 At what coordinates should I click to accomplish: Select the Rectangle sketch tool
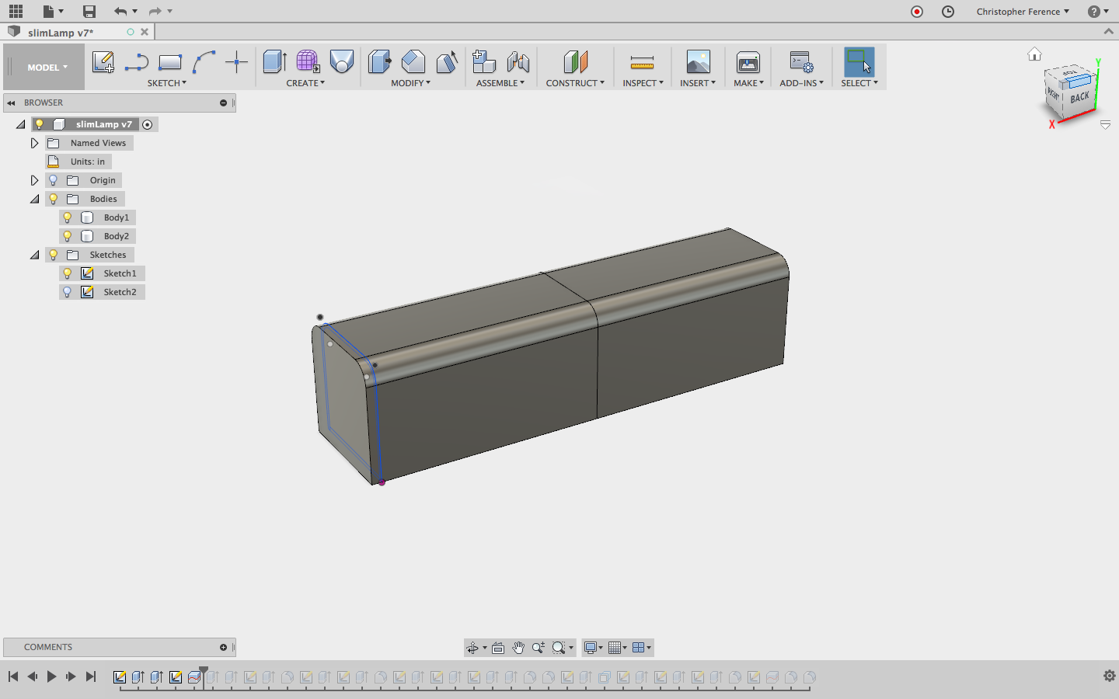click(x=170, y=62)
